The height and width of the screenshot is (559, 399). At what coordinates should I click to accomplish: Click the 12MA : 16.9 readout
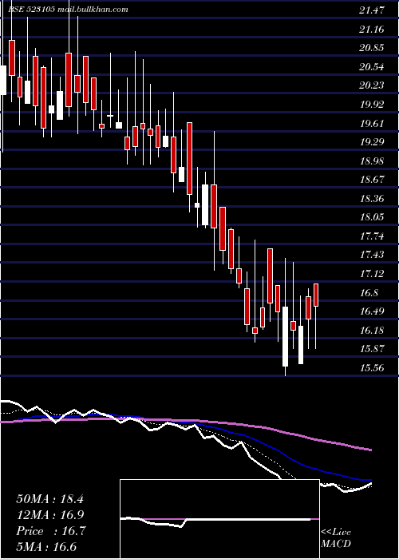pyautogui.click(x=49, y=515)
